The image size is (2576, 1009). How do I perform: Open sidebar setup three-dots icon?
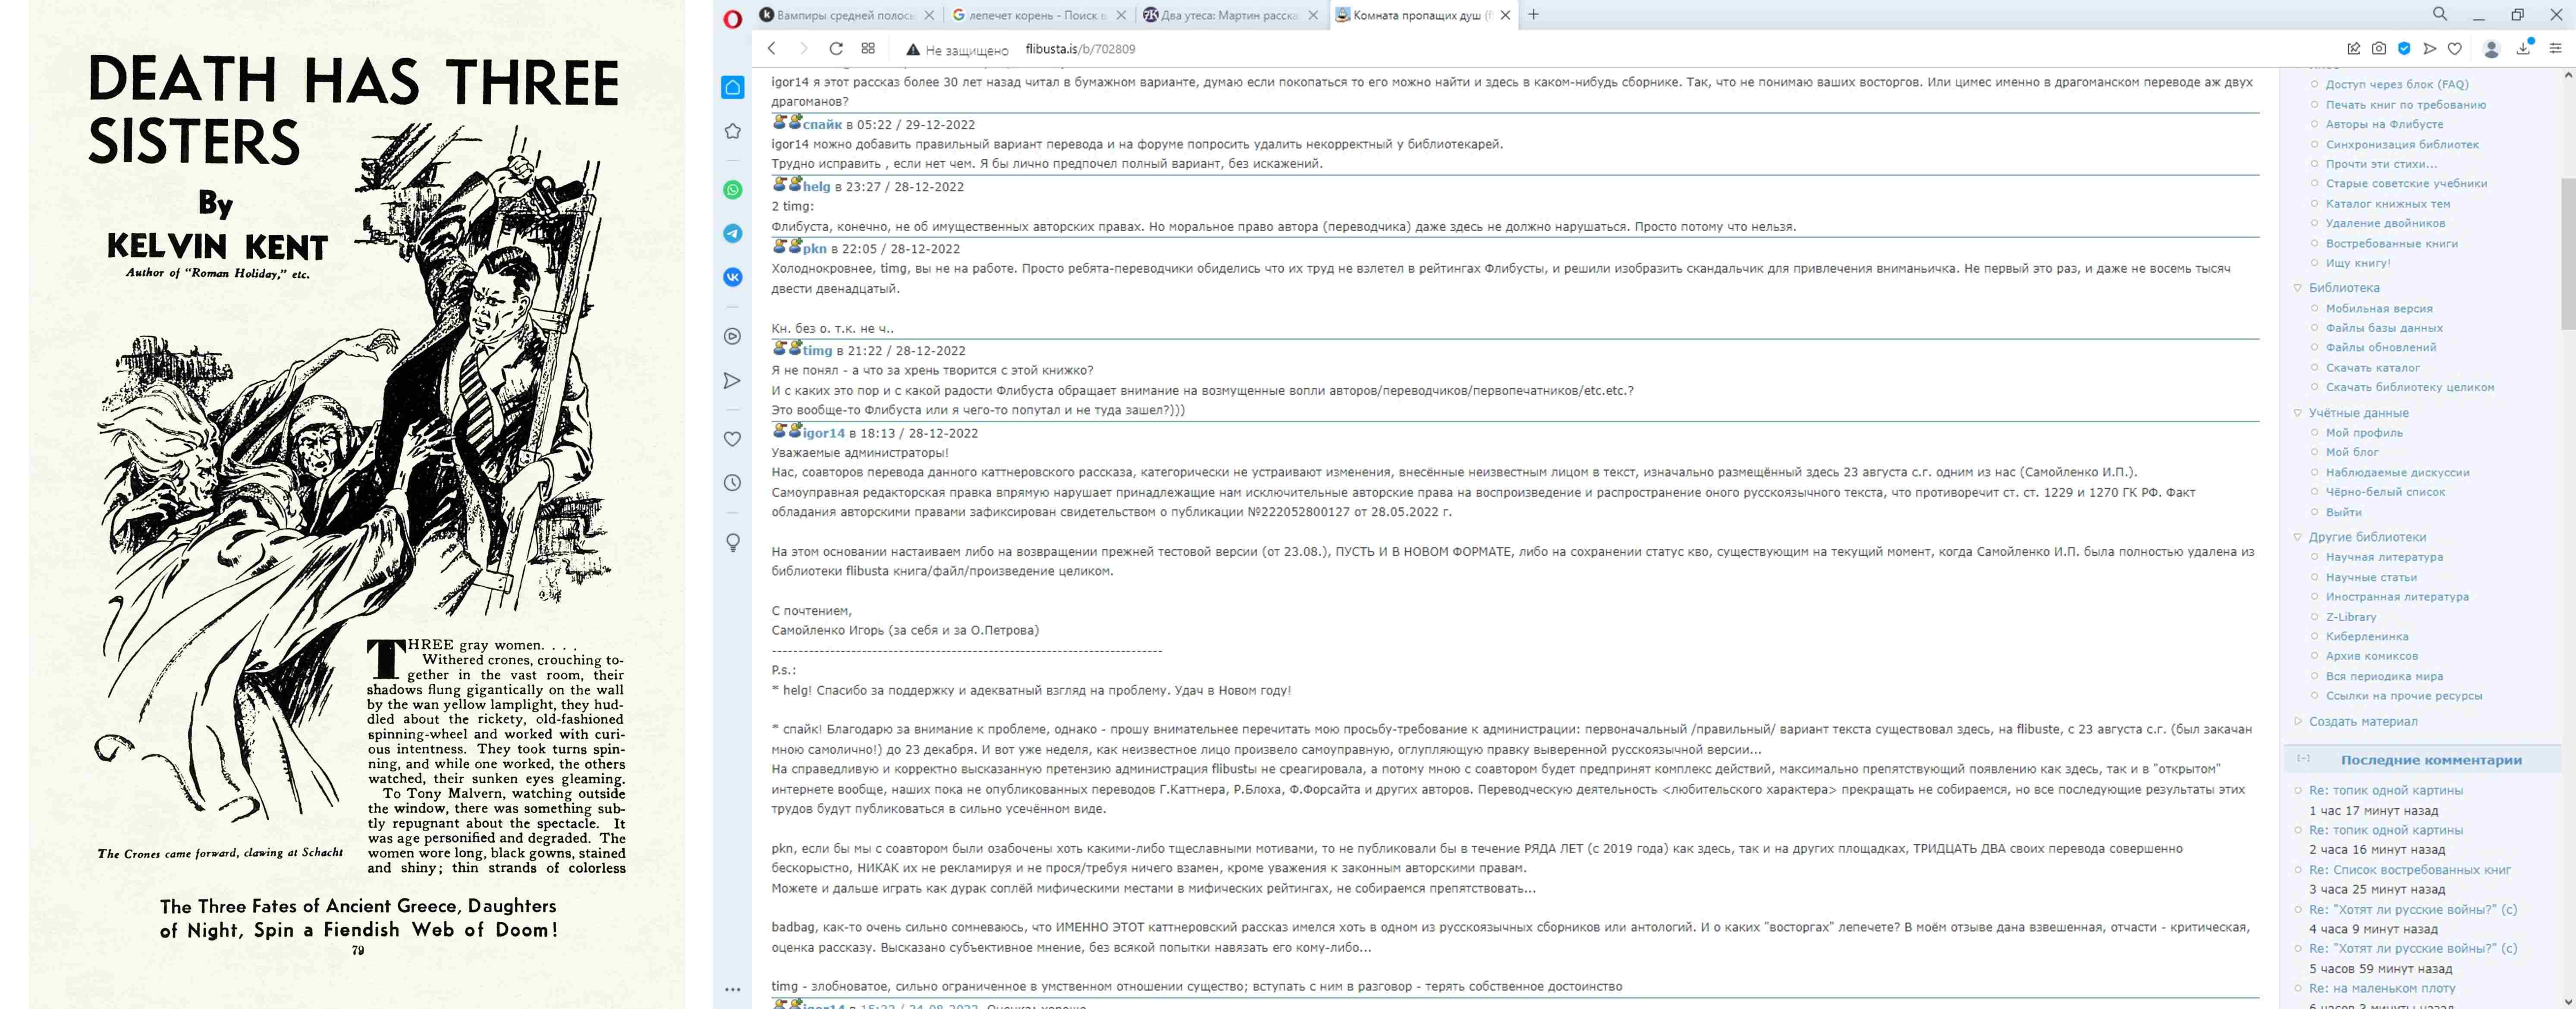coord(732,989)
